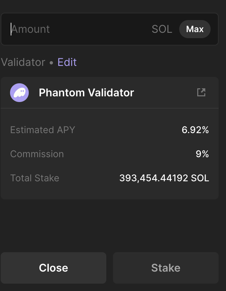
Task: Click the Phantom Validator name
Action: tap(86, 93)
